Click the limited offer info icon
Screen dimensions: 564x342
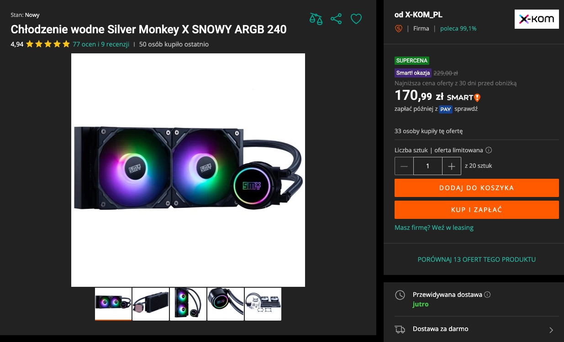489,150
